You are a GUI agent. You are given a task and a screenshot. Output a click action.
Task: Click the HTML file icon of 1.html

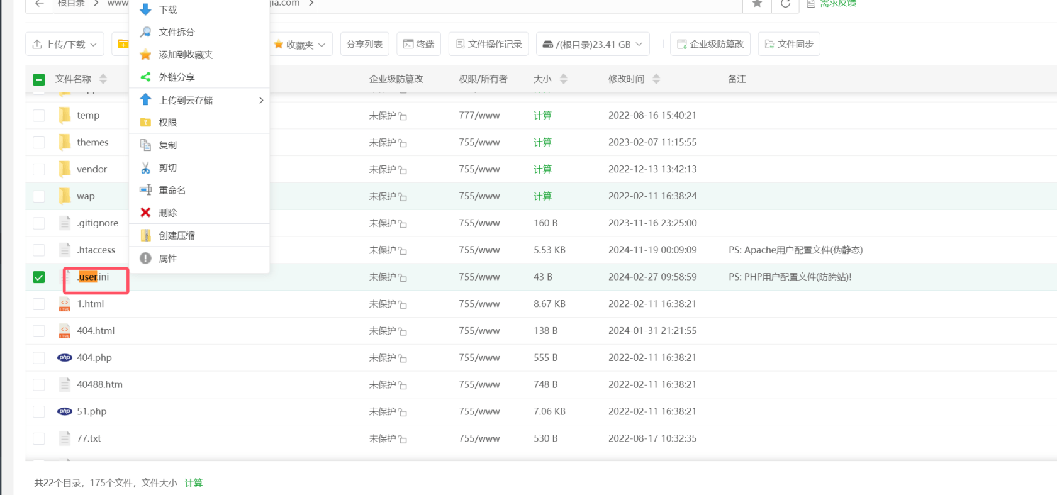[65, 304]
